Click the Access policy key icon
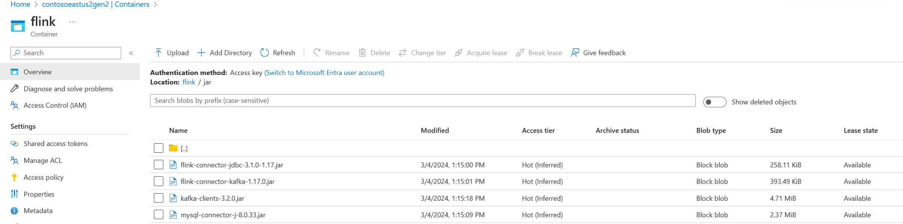The width and height of the screenshot is (903, 224). coord(14,177)
